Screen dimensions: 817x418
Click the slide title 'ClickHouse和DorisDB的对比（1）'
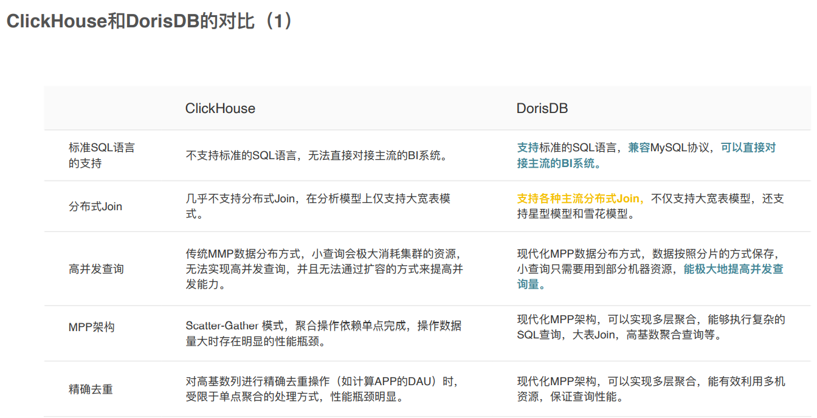[150, 21]
